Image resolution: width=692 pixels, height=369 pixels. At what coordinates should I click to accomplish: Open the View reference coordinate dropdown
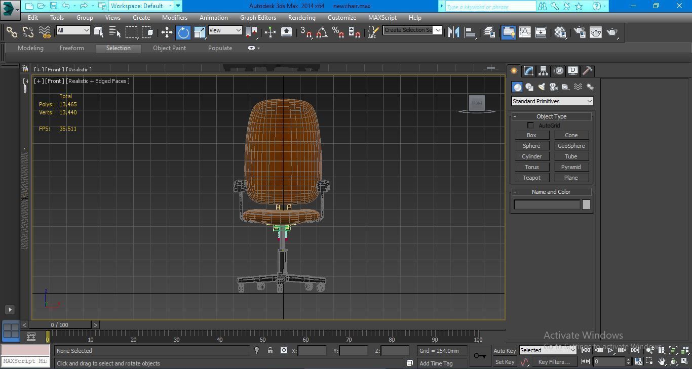click(x=225, y=30)
